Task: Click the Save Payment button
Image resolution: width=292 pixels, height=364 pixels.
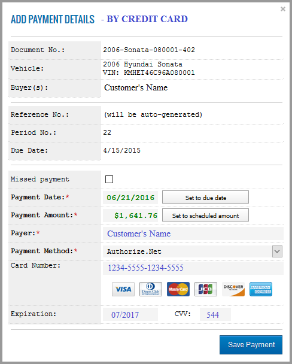Action: pyautogui.click(x=251, y=345)
